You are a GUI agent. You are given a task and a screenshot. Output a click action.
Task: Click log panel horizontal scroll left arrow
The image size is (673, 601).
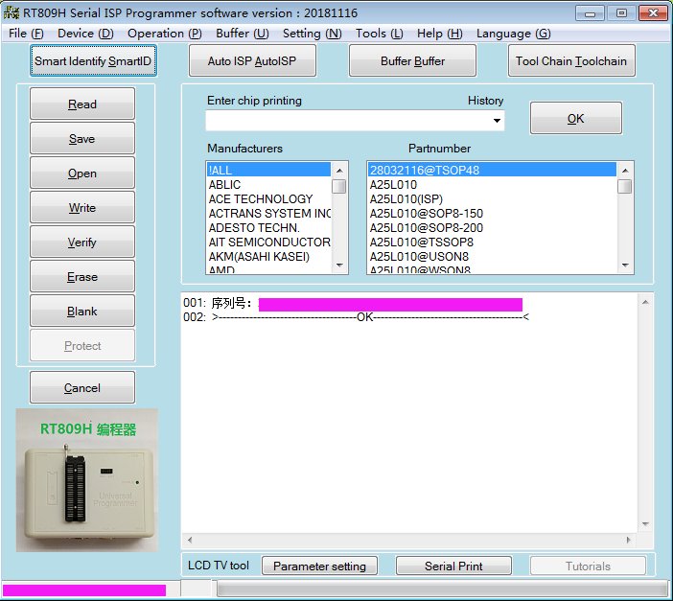(x=190, y=540)
